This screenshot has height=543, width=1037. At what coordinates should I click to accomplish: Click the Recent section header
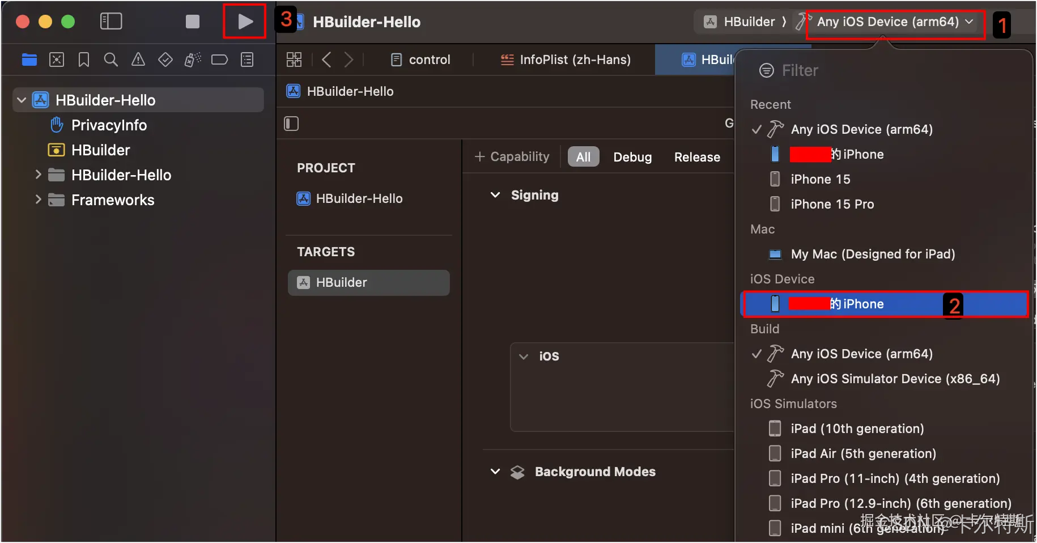(770, 104)
